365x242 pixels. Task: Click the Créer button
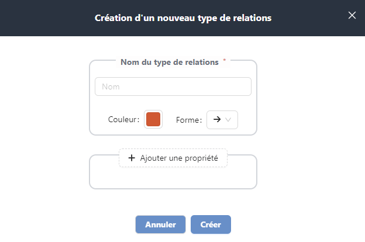(x=211, y=224)
